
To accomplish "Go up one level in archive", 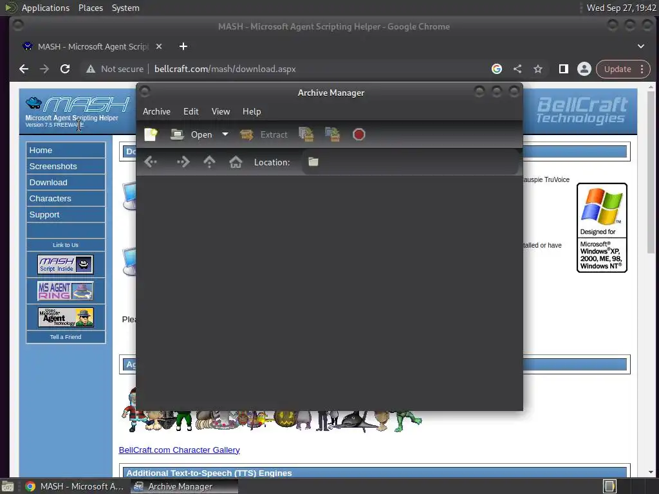I will pyautogui.click(x=209, y=161).
